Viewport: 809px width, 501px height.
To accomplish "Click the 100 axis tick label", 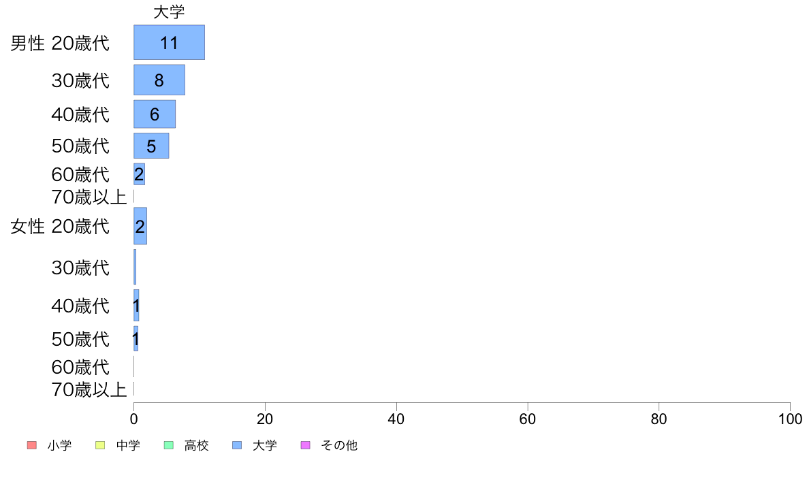I will coord(790,419).
